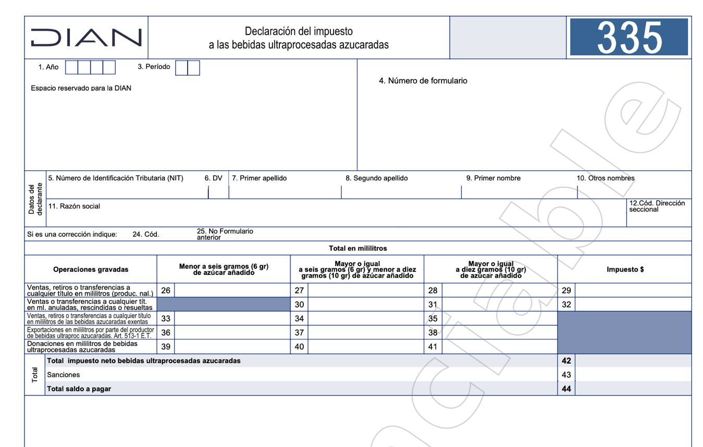The height and width of the screenshot is (447, 703).
Task: Click row label 'bebidas azucaradas exentas'
Action: pyautogui.click(x=89, y=319)
